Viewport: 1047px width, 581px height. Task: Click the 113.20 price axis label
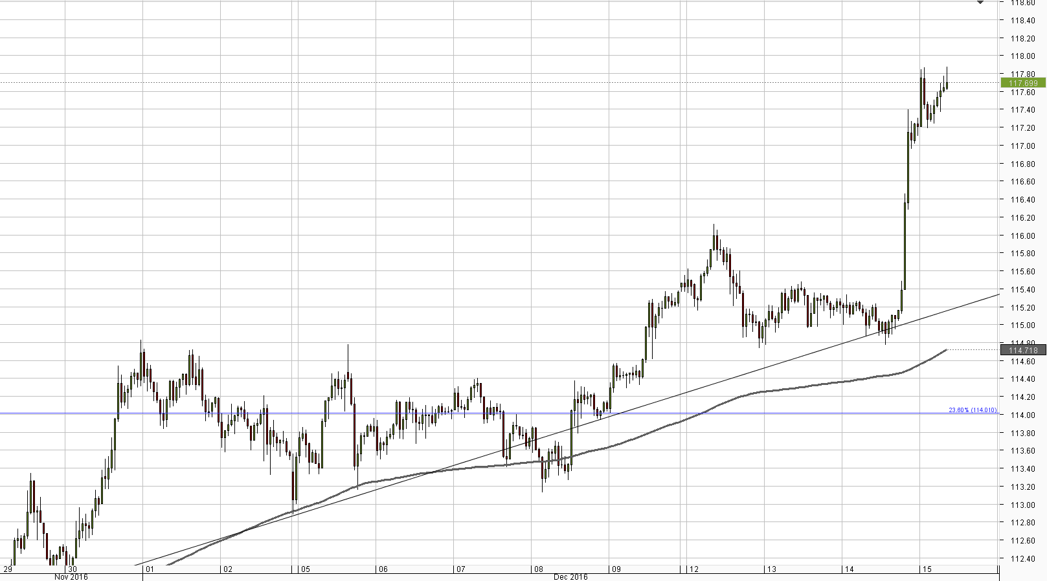coord(1022,487)
